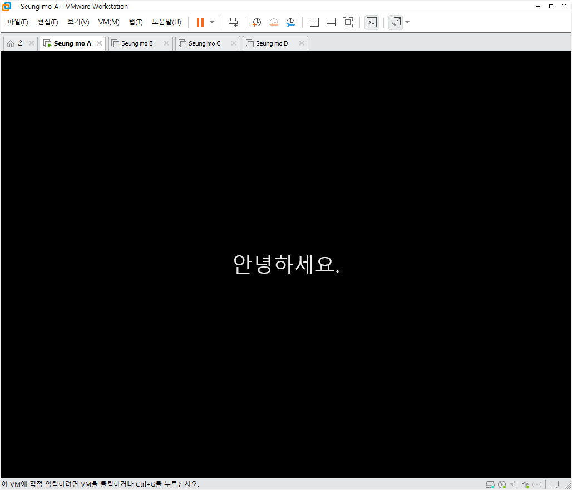Open the 도움말(H) menu
The width and height of the screenshot is (572, 490).
tap(167, 22)
